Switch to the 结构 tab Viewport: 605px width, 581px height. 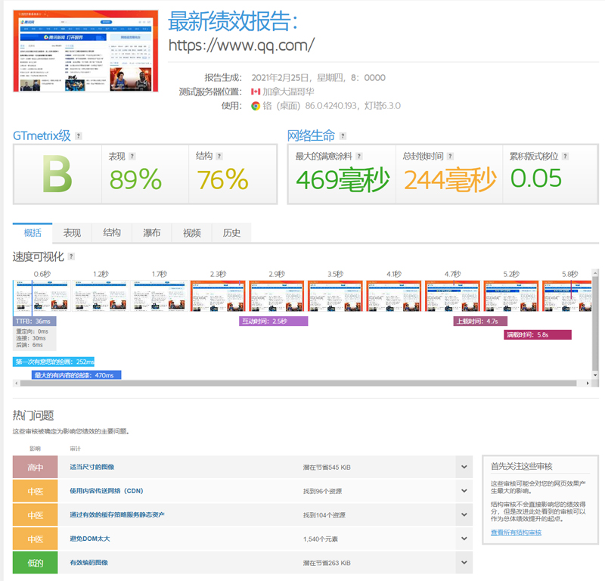(x=112, y=233)
